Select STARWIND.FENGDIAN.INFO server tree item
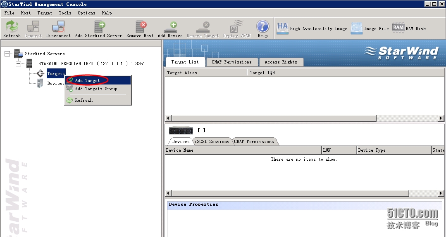 92,63
